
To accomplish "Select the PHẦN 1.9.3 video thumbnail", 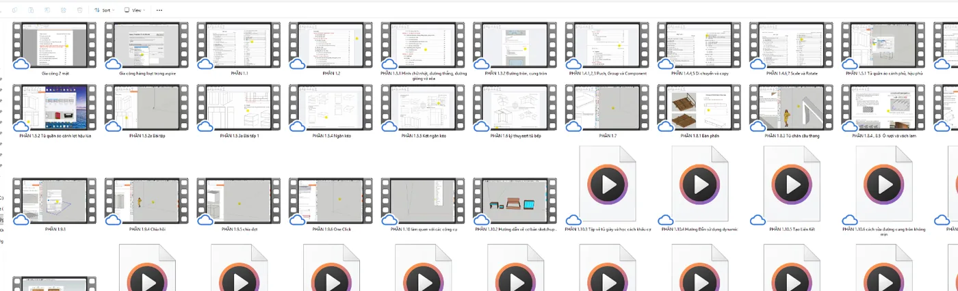I will [54, 202].
